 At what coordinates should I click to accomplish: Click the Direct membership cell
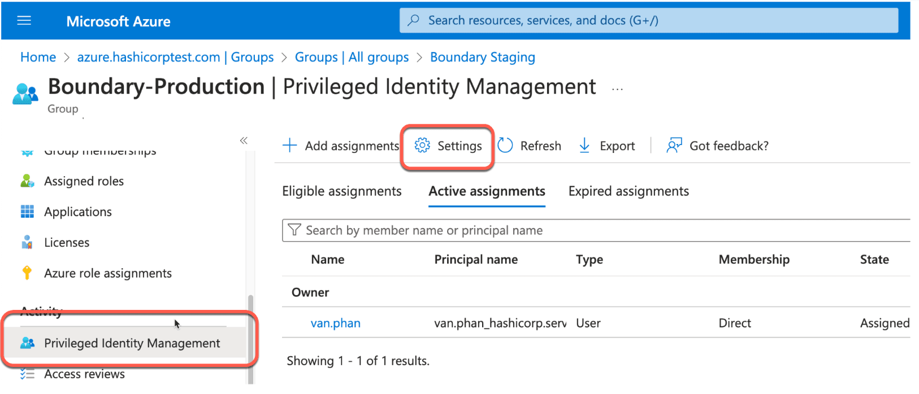(x=735, y=323)
